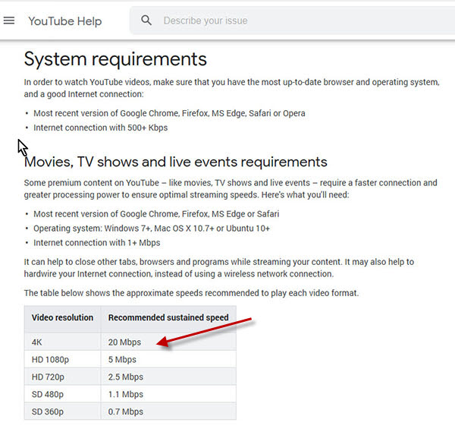This screenshot has width=455, height=432.
Task: Click the "Internet connection with 500+ Kbps" bullet
Action: coord(100,128)
